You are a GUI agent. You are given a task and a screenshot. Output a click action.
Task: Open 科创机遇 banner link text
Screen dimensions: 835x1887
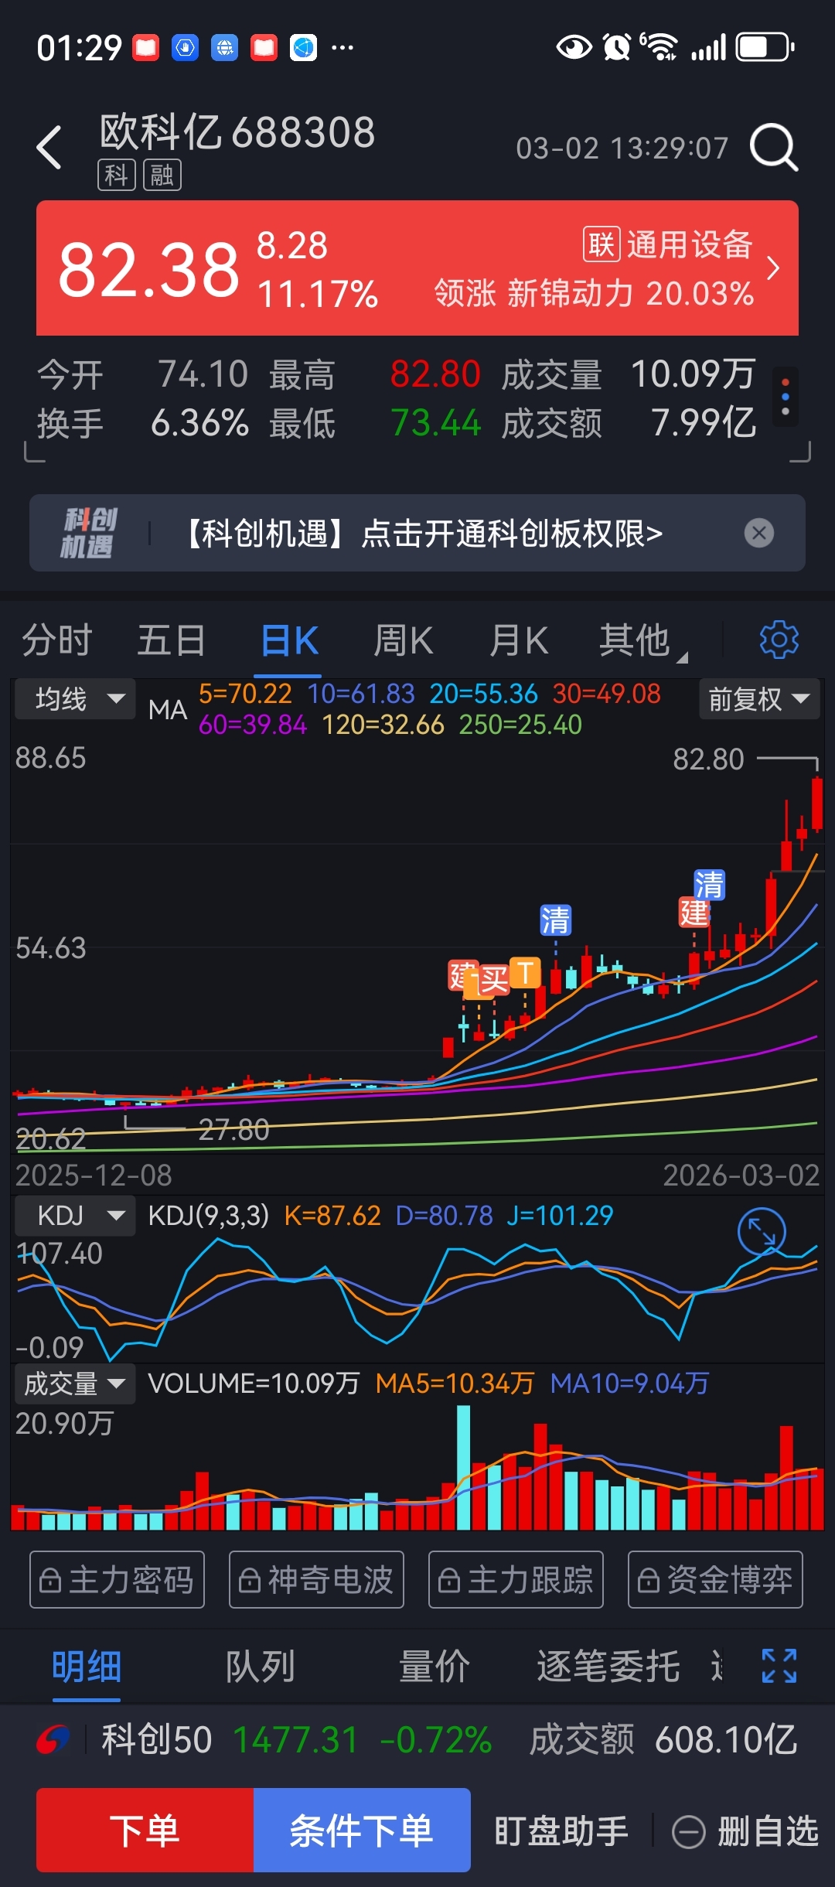[423, 533]
